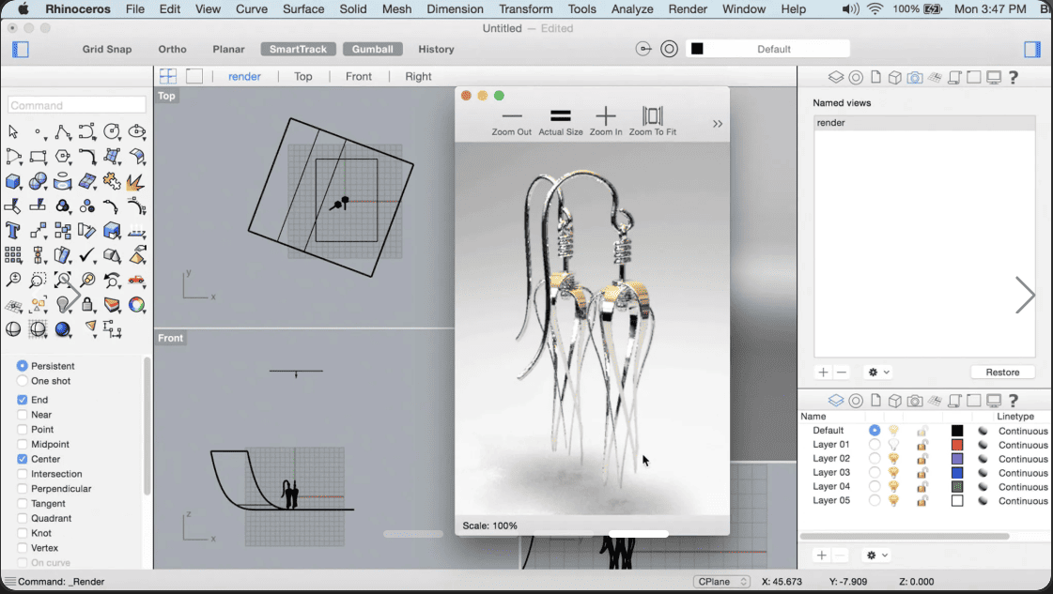Expand render window toolbar overflow chevron
Screen dimensions: 1053x594
tap(718, 124)
